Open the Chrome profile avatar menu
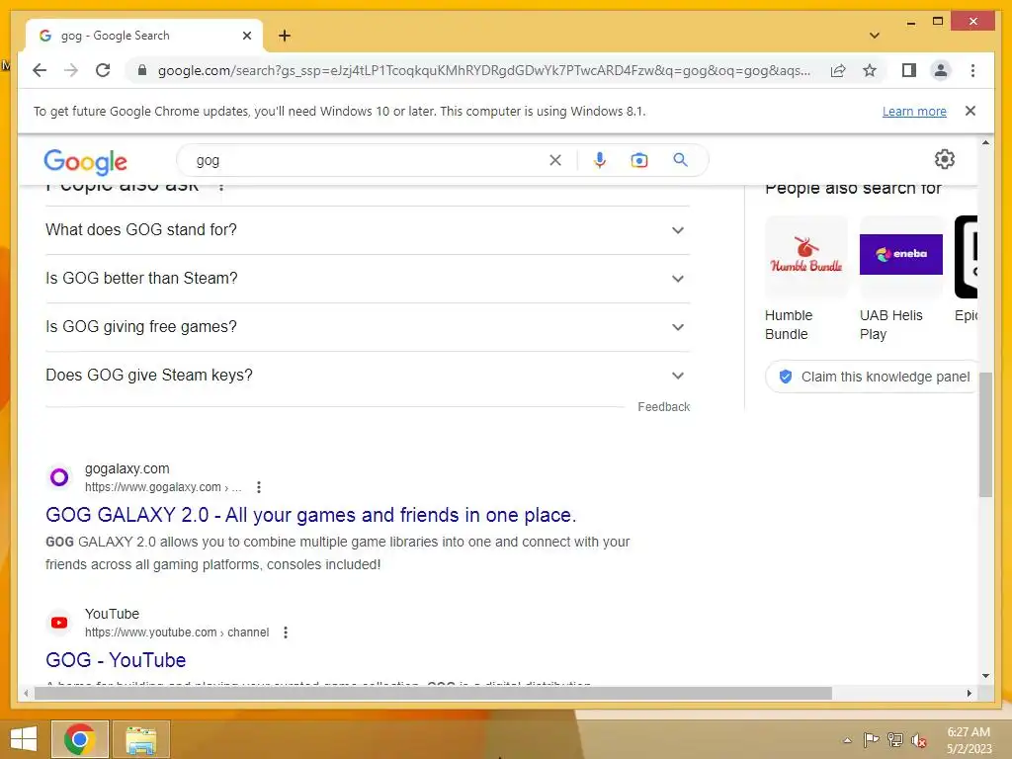 tap(941, 70)
